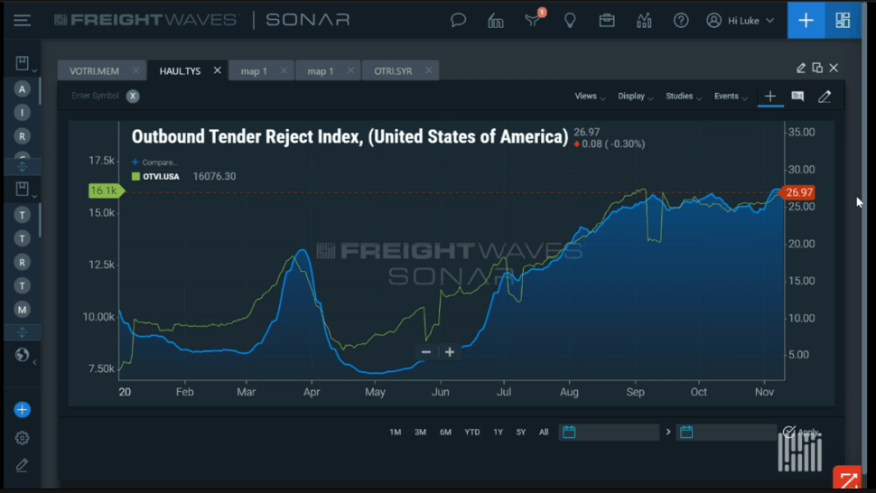This screenshot has height=493, width=876.
Task: Switch to the VOTRI.MEM tab
Action: (x=94, y=71)
